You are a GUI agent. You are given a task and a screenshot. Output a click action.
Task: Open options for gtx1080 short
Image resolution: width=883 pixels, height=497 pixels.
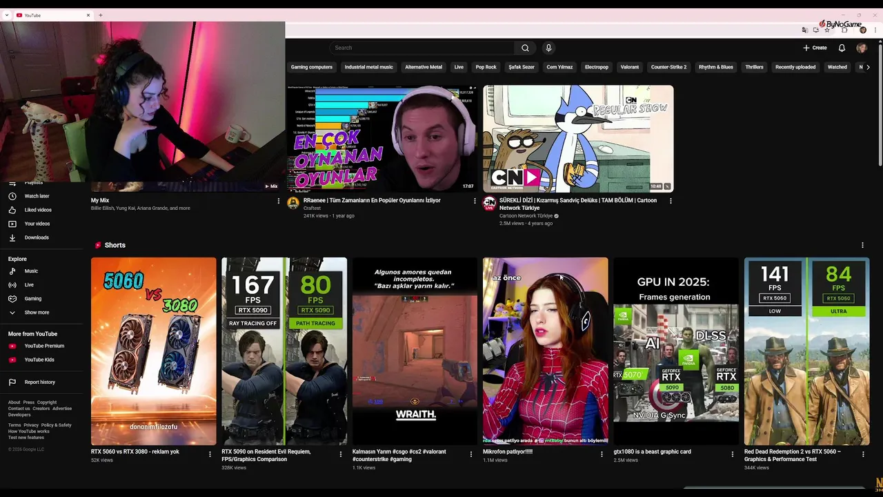coord(733,454)
